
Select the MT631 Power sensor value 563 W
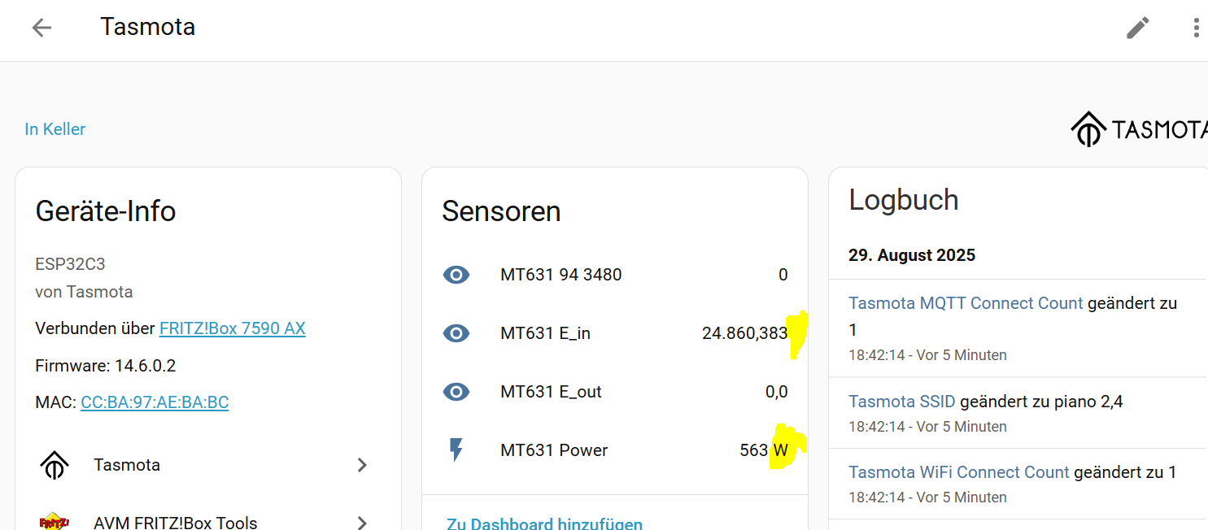(x=763, y=450)
